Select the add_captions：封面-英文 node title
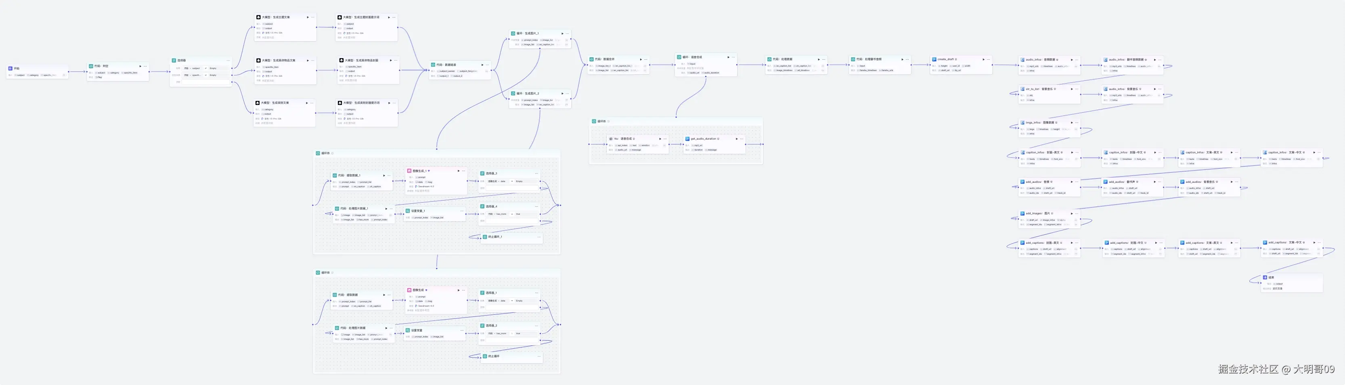Image resolution: width=1345 pixels, height=385 pixels. click(1042, 243)
